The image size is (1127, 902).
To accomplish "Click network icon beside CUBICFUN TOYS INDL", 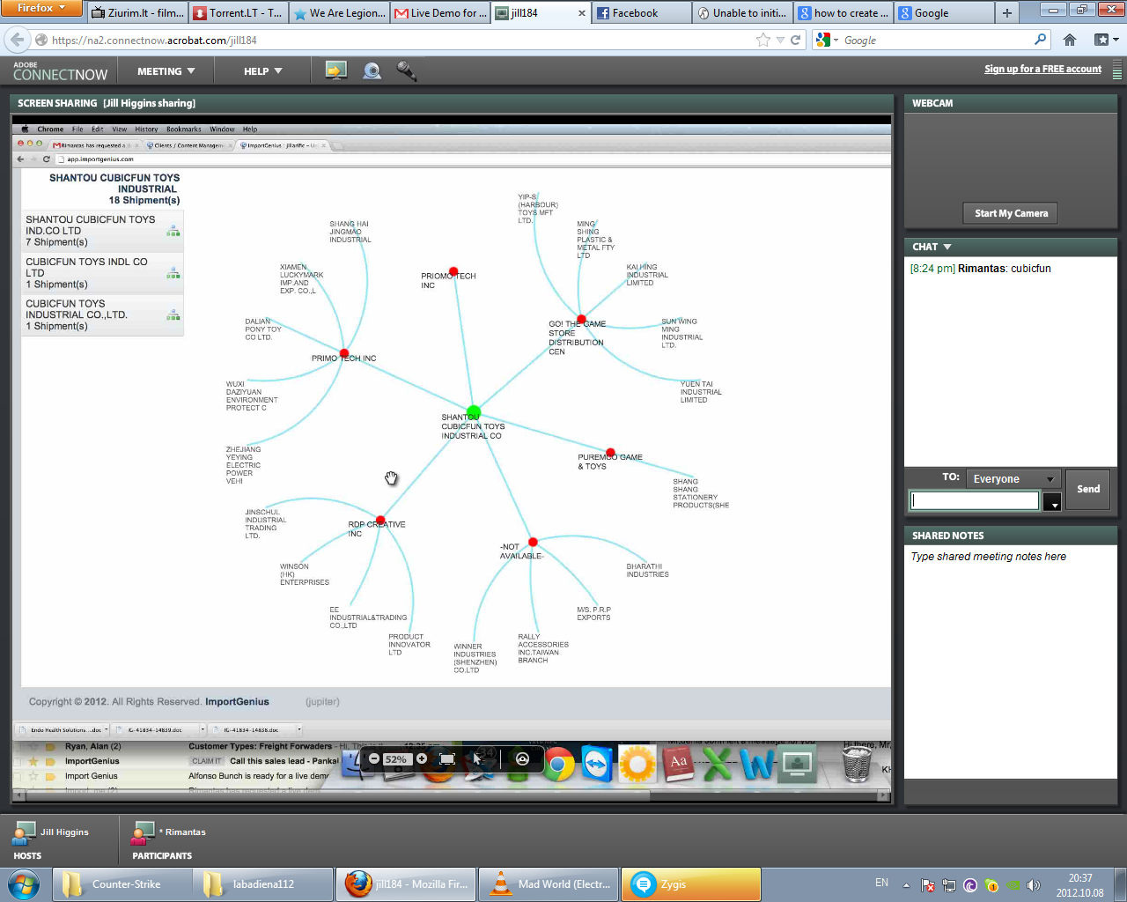I will [x=173, y=273].
